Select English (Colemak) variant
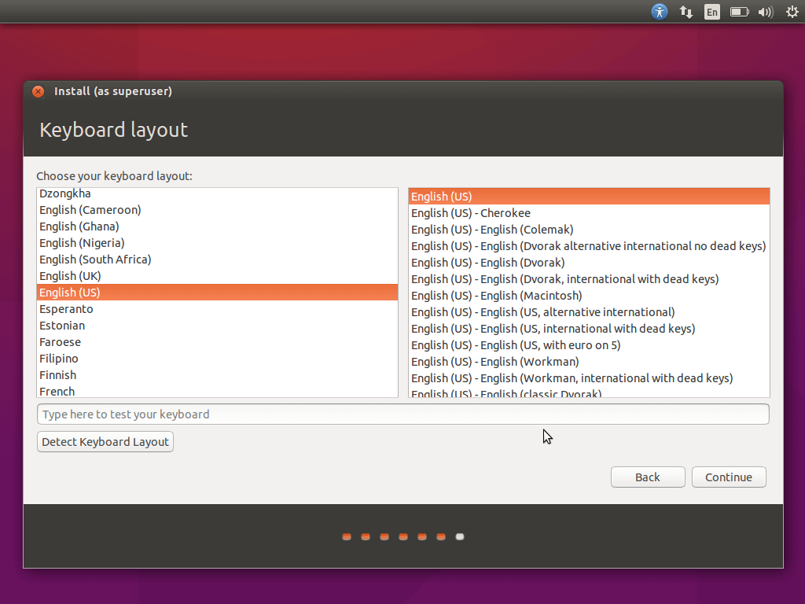 492,230
